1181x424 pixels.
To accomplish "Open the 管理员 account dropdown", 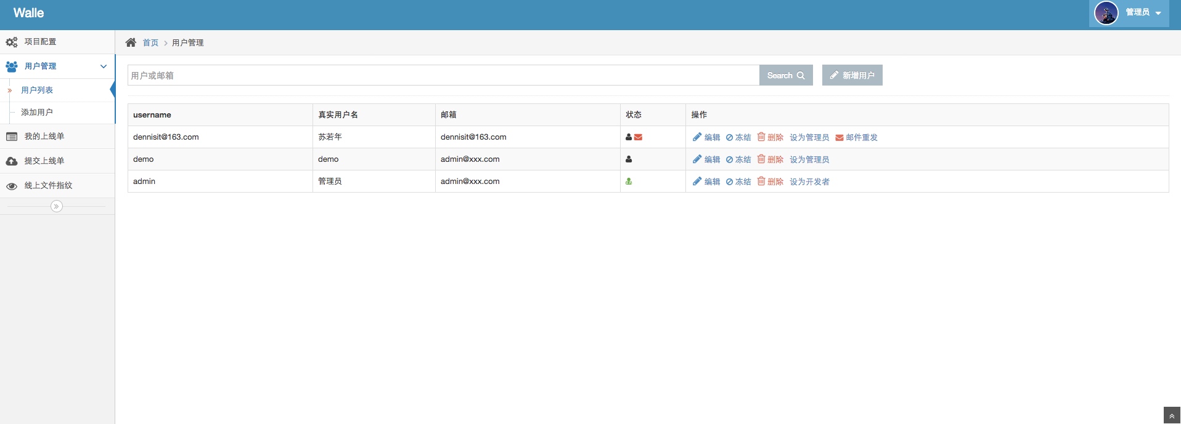I will [x=1129, y=13].
